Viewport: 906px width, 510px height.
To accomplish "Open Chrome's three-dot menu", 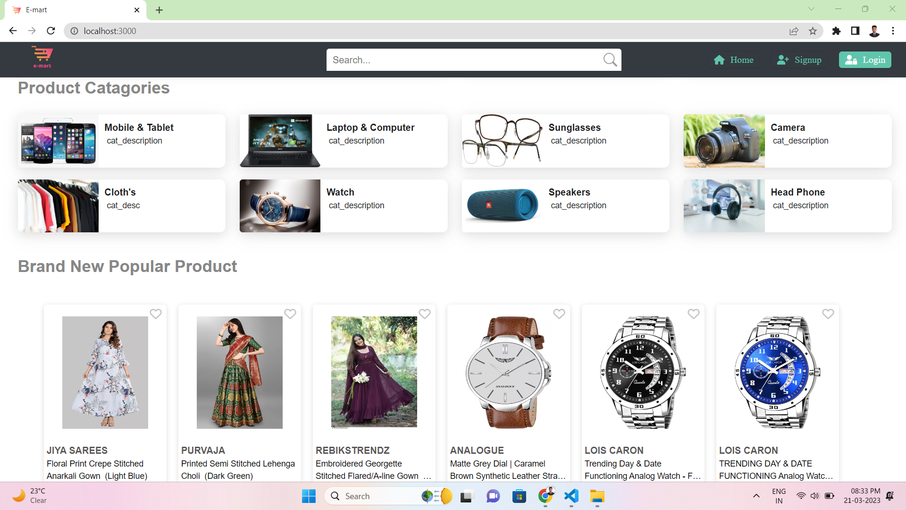I will point(893,31).
